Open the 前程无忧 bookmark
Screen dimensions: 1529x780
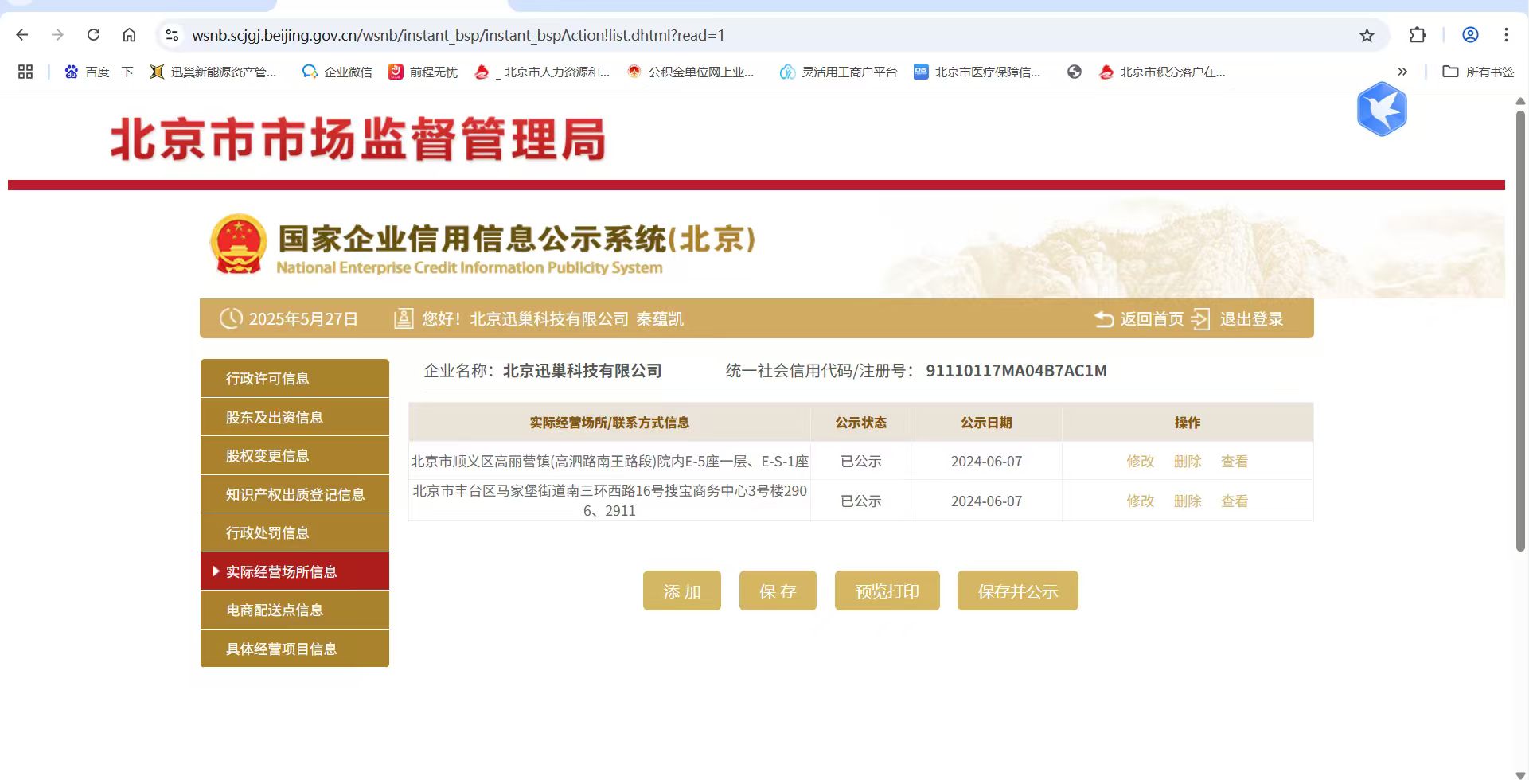423,72
